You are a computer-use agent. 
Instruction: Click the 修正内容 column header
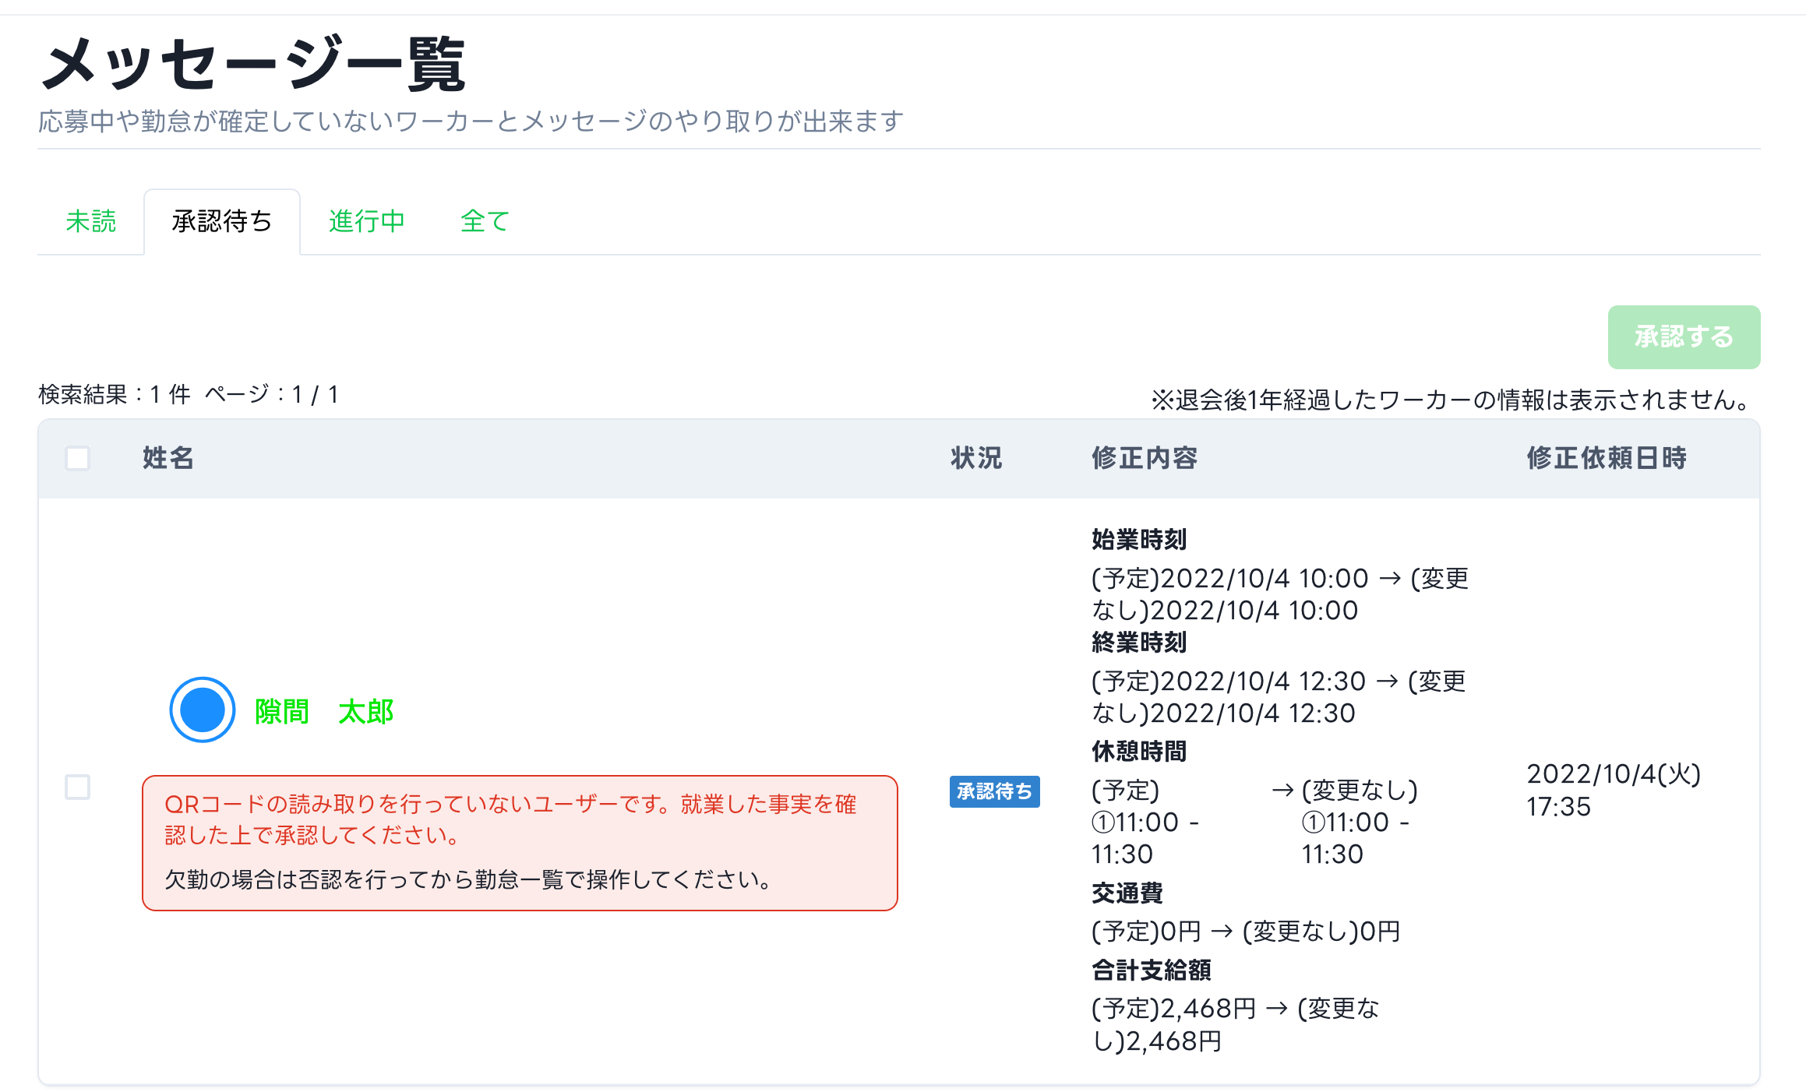pyautogui.click(x=1145, y=459)
